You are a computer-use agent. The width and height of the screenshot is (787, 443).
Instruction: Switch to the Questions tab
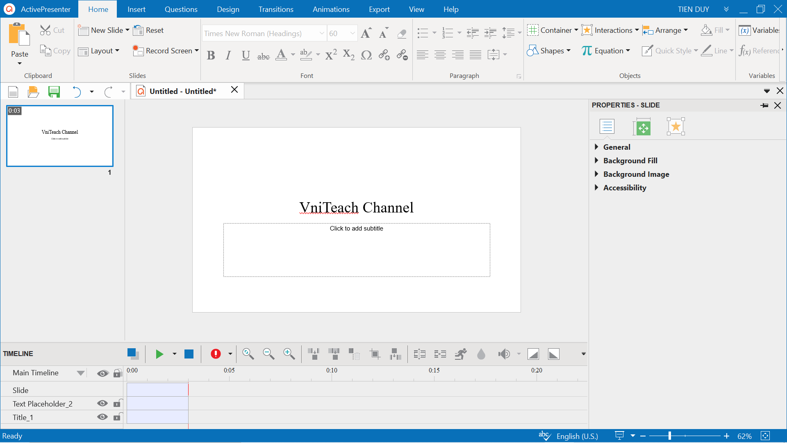pyautogui.click(x=181, y=9)
